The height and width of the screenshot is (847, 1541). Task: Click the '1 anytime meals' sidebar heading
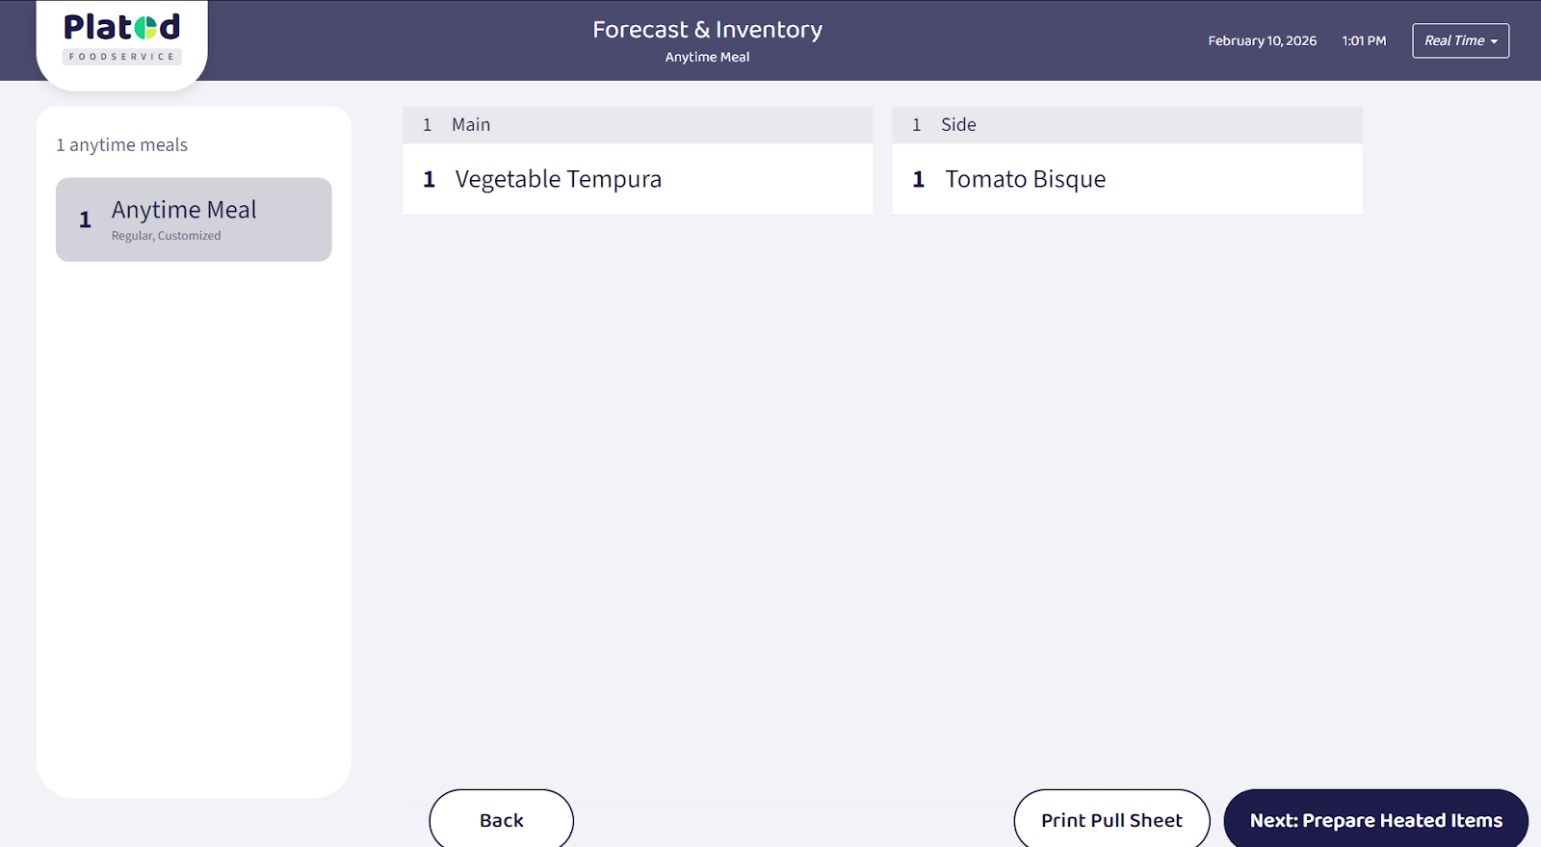121,145
